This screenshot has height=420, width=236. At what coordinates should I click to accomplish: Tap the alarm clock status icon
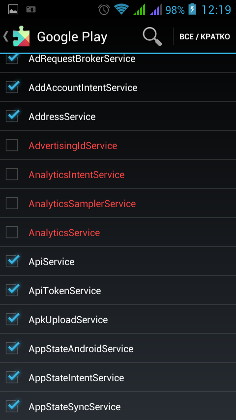tap(104, 10)
